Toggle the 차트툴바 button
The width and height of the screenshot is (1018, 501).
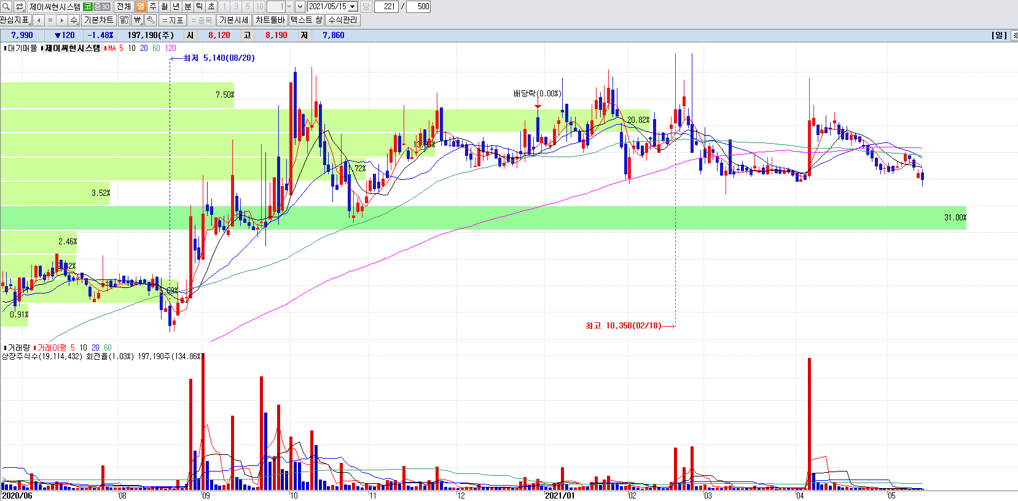pos(270,20)
